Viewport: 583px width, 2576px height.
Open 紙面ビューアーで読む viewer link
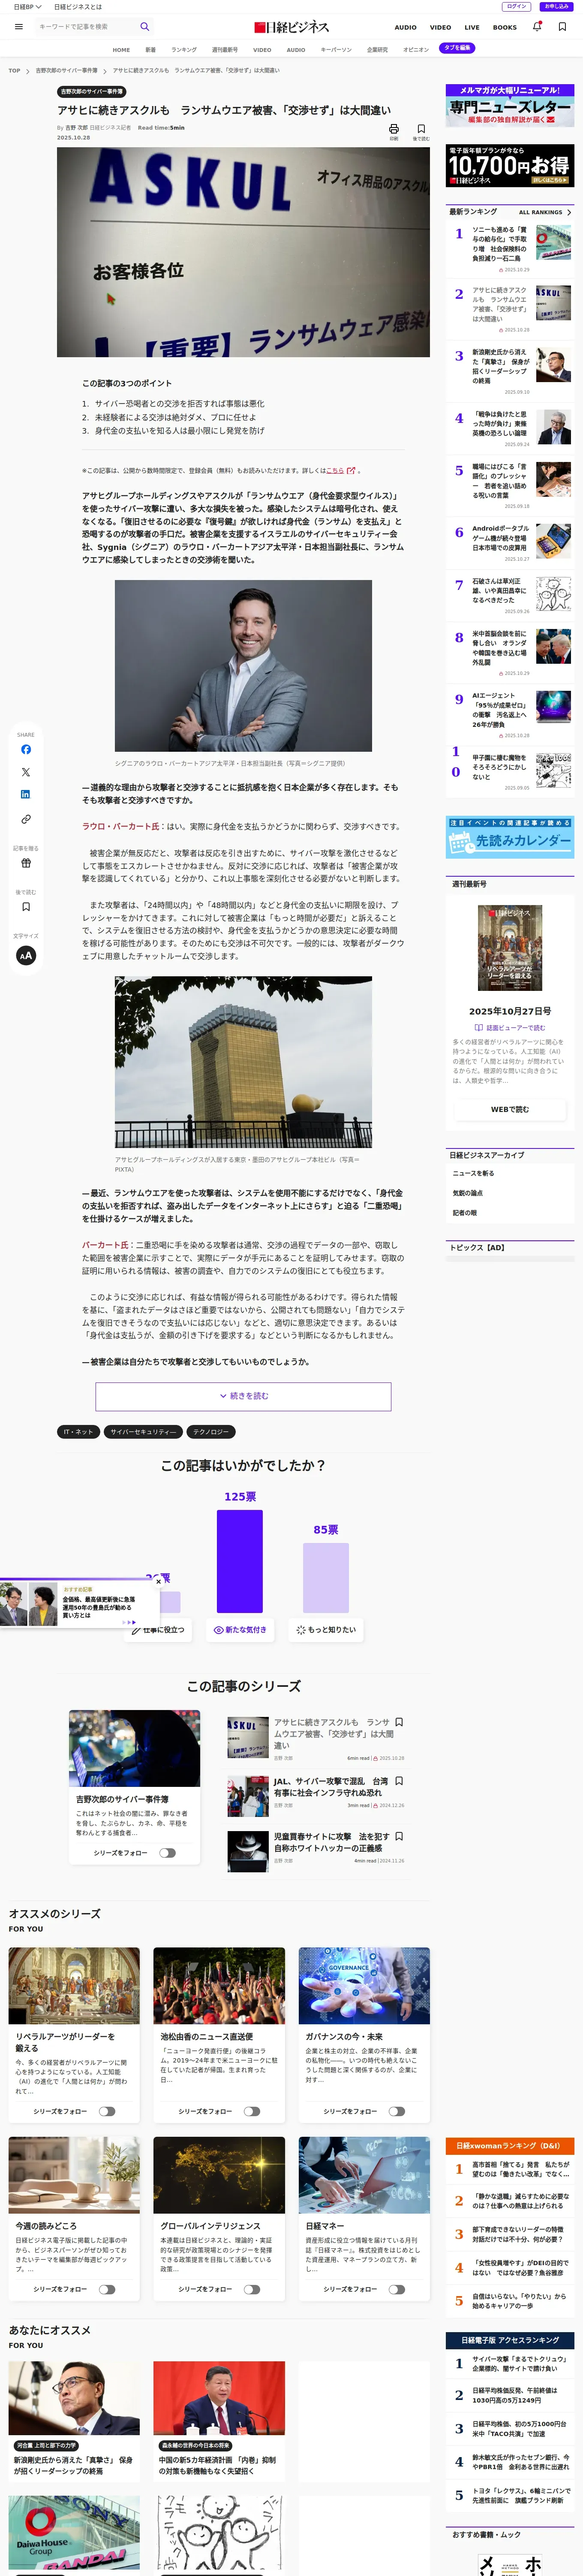[510, 1028]
